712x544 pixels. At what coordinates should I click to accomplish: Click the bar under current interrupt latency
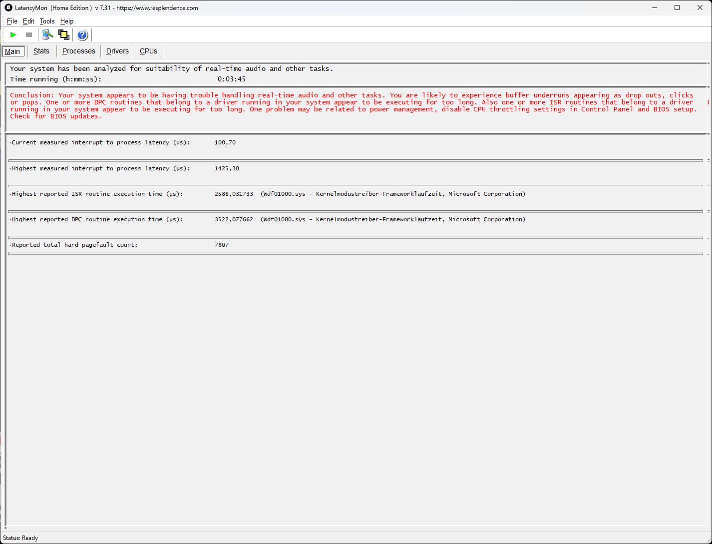coord(356,160)
